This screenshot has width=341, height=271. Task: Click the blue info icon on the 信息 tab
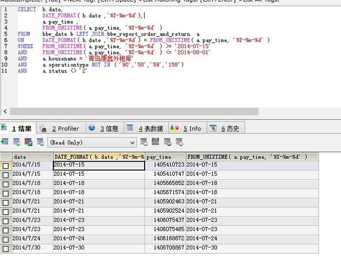pyautogui.click(x=92, y=128)
